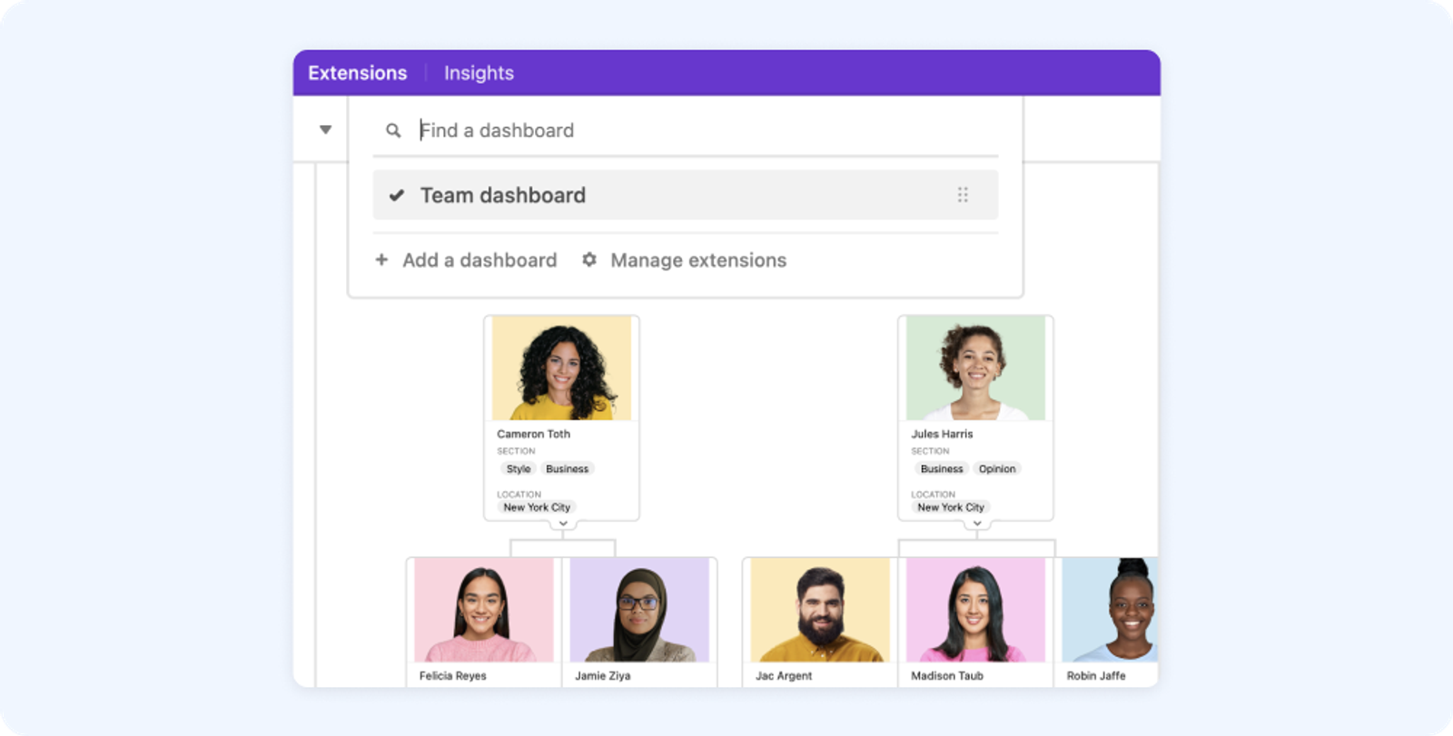Click Cameron Toth's Business tag
Screen dimensions: 1453x736
(567, 469)
